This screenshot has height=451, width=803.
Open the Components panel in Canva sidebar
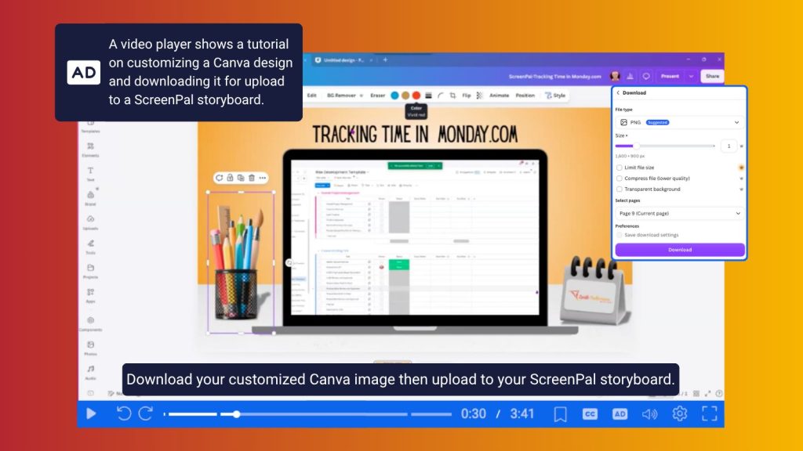[x=90, y=323]
